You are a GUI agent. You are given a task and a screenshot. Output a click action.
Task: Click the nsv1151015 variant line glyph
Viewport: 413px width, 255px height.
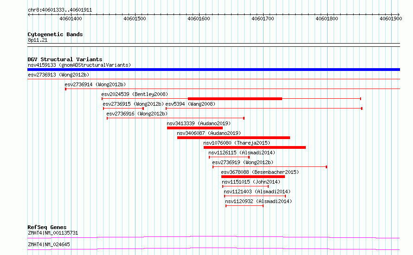[x=245, y=186]
